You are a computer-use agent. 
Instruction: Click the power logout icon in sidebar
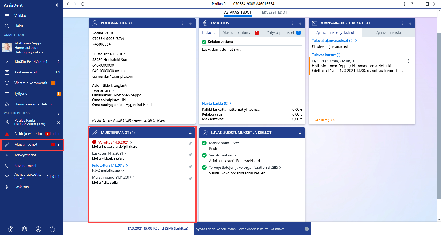pyautogui.click(x=52, y=229)
